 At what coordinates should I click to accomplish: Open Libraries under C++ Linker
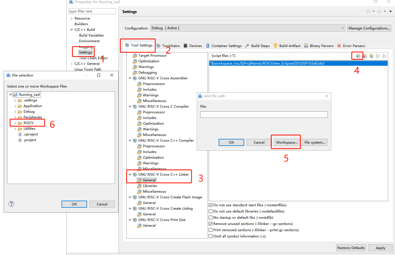point(150,186)
